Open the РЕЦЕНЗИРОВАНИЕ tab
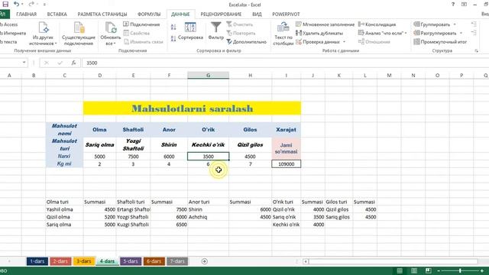 (221, 15)
